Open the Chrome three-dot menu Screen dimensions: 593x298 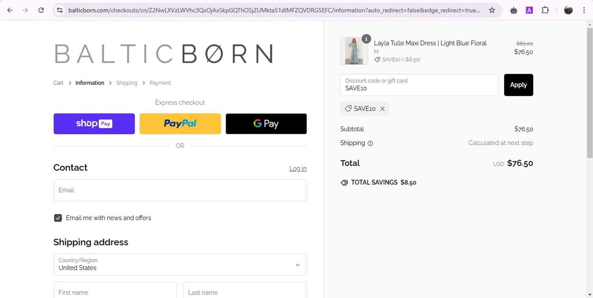coord(584,10)
